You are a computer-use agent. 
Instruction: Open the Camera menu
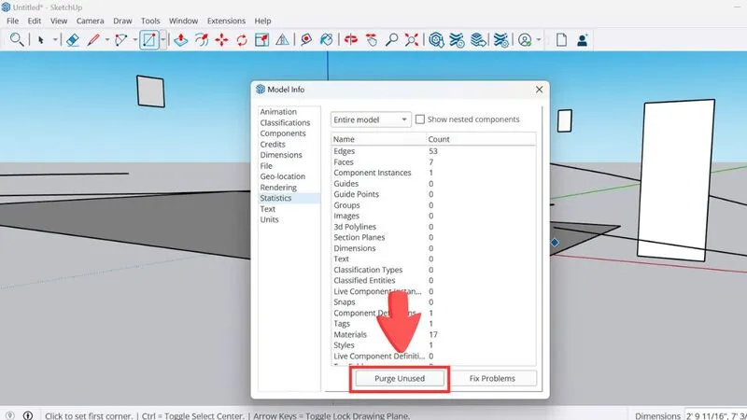click(x=90, y=21)
